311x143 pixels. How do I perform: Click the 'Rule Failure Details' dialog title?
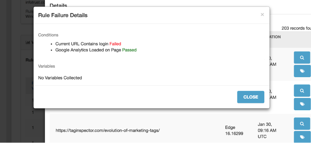tap(63, 15)
